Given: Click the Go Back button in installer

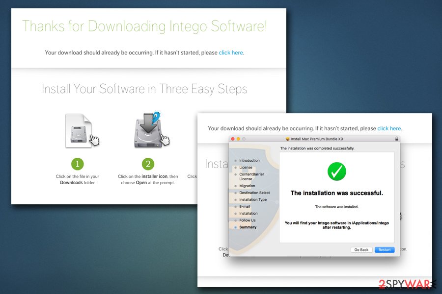Looking at the screenshot, I should [361, 250].
